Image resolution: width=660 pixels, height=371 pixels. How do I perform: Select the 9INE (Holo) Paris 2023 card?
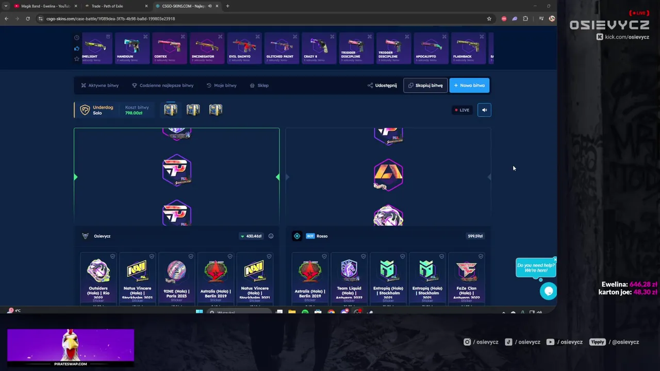click(176, 279)
